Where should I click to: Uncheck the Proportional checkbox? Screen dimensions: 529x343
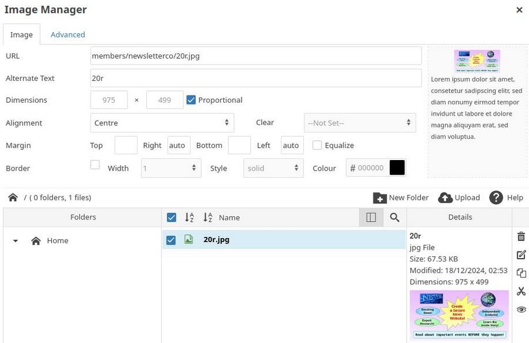[x=191, y=100]
